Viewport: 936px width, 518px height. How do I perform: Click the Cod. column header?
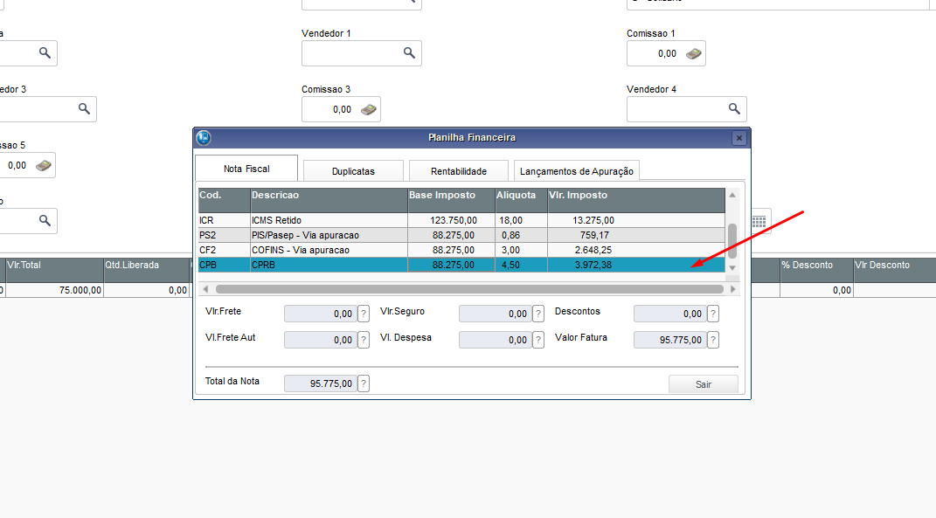[x=225, y=201]
